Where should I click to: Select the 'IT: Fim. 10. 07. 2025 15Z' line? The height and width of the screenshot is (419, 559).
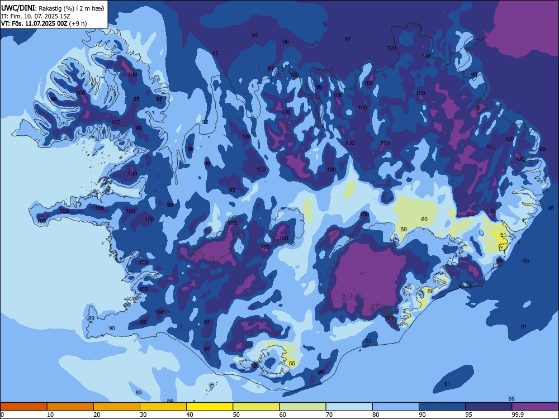36,16
